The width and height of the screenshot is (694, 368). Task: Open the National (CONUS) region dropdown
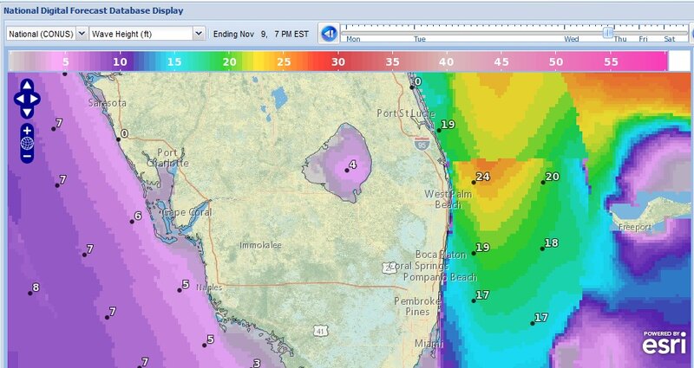coord(47,33)
